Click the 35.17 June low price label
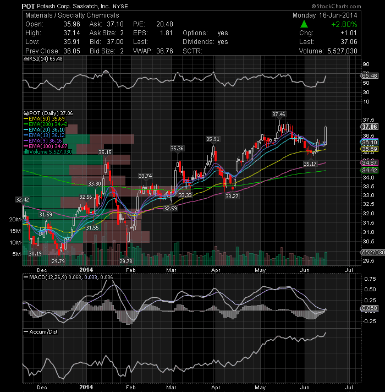The image size is (385, 392). coord(310,164)
